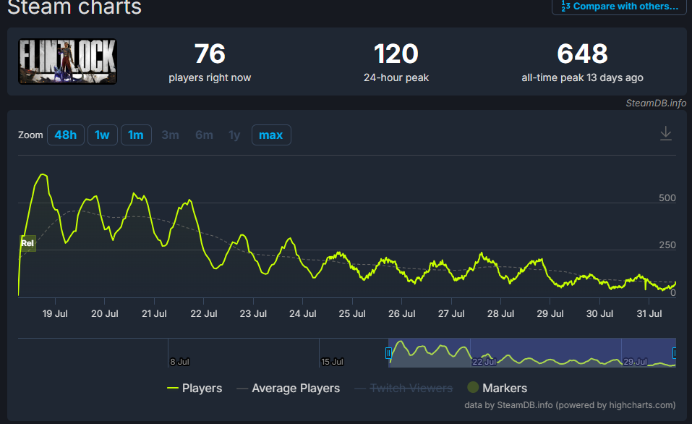Click the 15 Jul navigator label
The width and height of the screenshot is (692, 424).
point(332,362)
